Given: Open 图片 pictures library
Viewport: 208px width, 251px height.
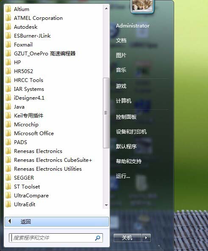Looking at the screenshot, I should click(x=121, y=55).
